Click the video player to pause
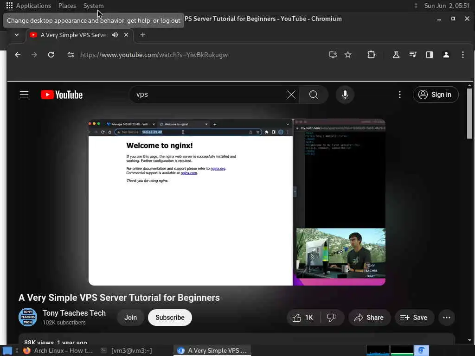475x356 pixels. click(x=237, y=202)
